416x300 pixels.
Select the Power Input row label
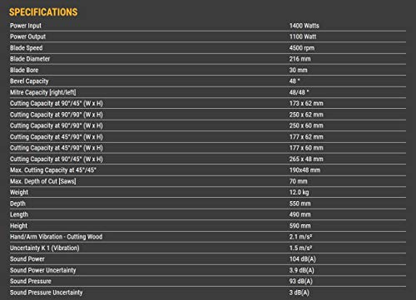[x=26, y=26]
